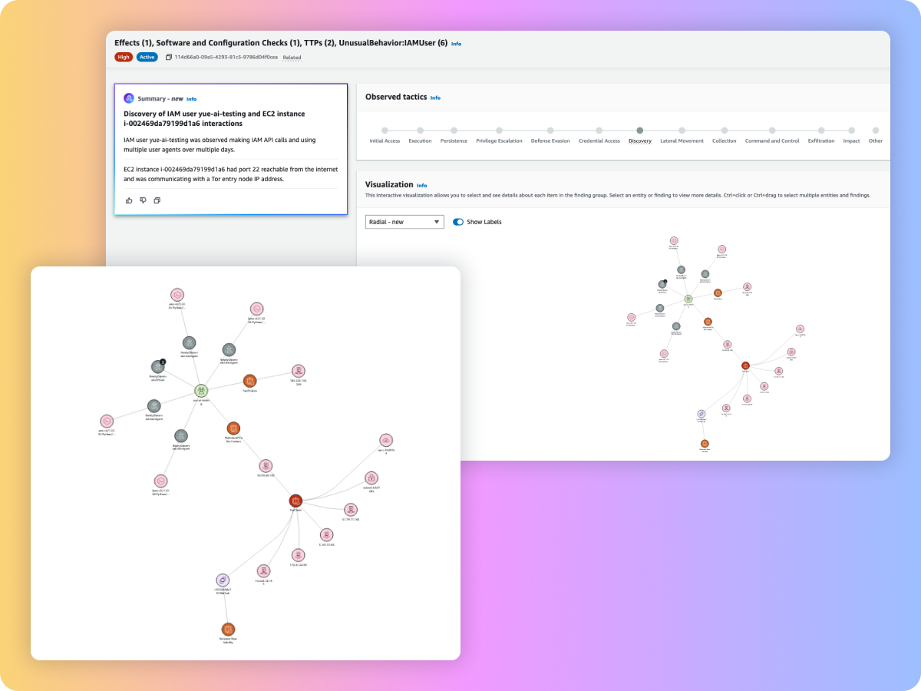The image size is (921, 691).
Task: Click the thumbs down feedback icon
Action: tap(143, 200)
